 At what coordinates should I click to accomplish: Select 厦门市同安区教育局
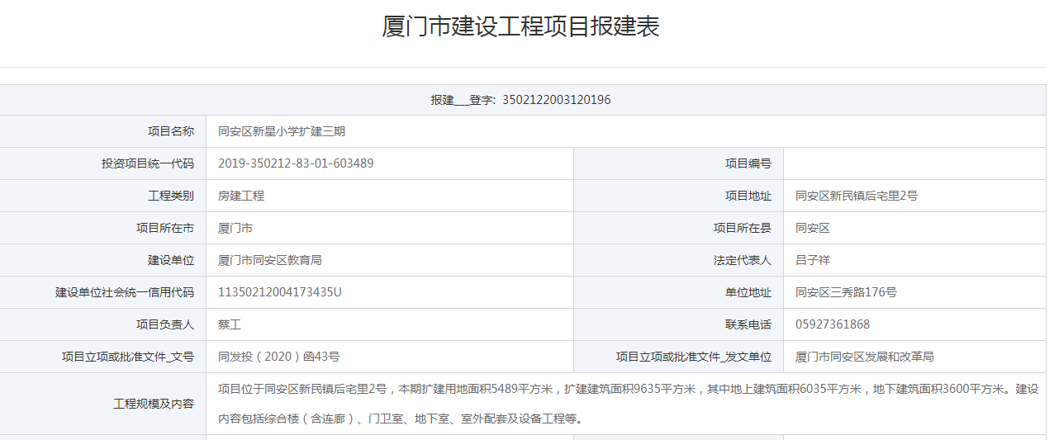coord(270,260)
